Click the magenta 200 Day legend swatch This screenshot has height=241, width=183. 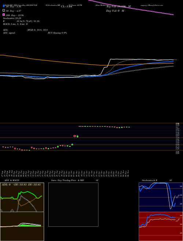4,15
